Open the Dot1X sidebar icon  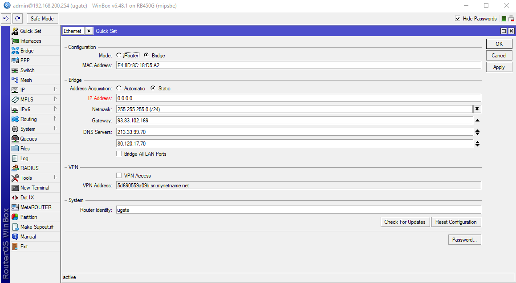[15, 198]
